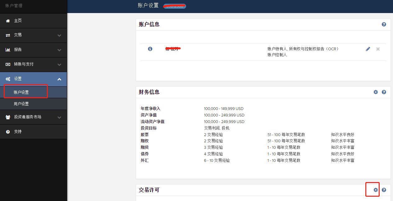Click the gear icon on 财务信息 panel

[x=376, y=92]
